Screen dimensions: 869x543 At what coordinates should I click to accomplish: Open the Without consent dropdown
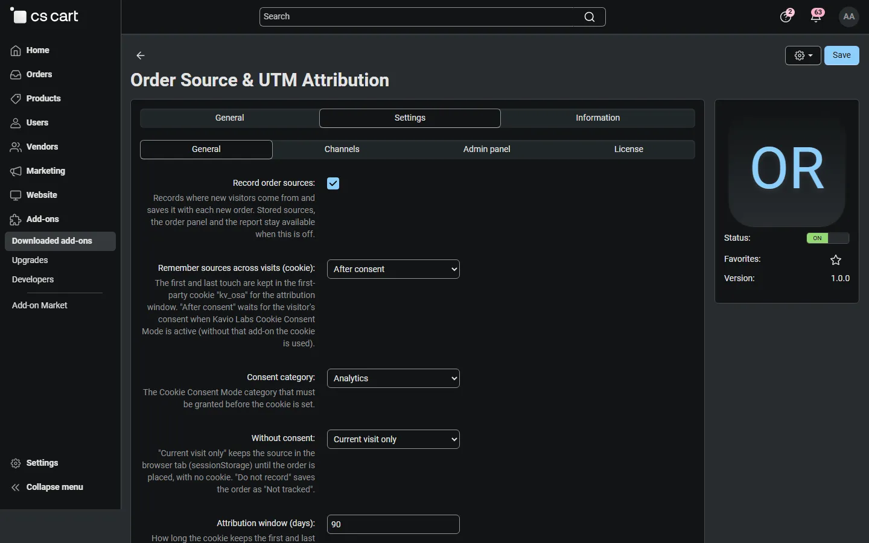(393, 439)
